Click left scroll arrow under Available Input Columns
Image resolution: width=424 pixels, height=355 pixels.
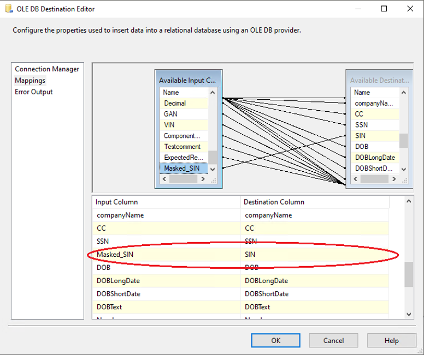click(163, 179)
